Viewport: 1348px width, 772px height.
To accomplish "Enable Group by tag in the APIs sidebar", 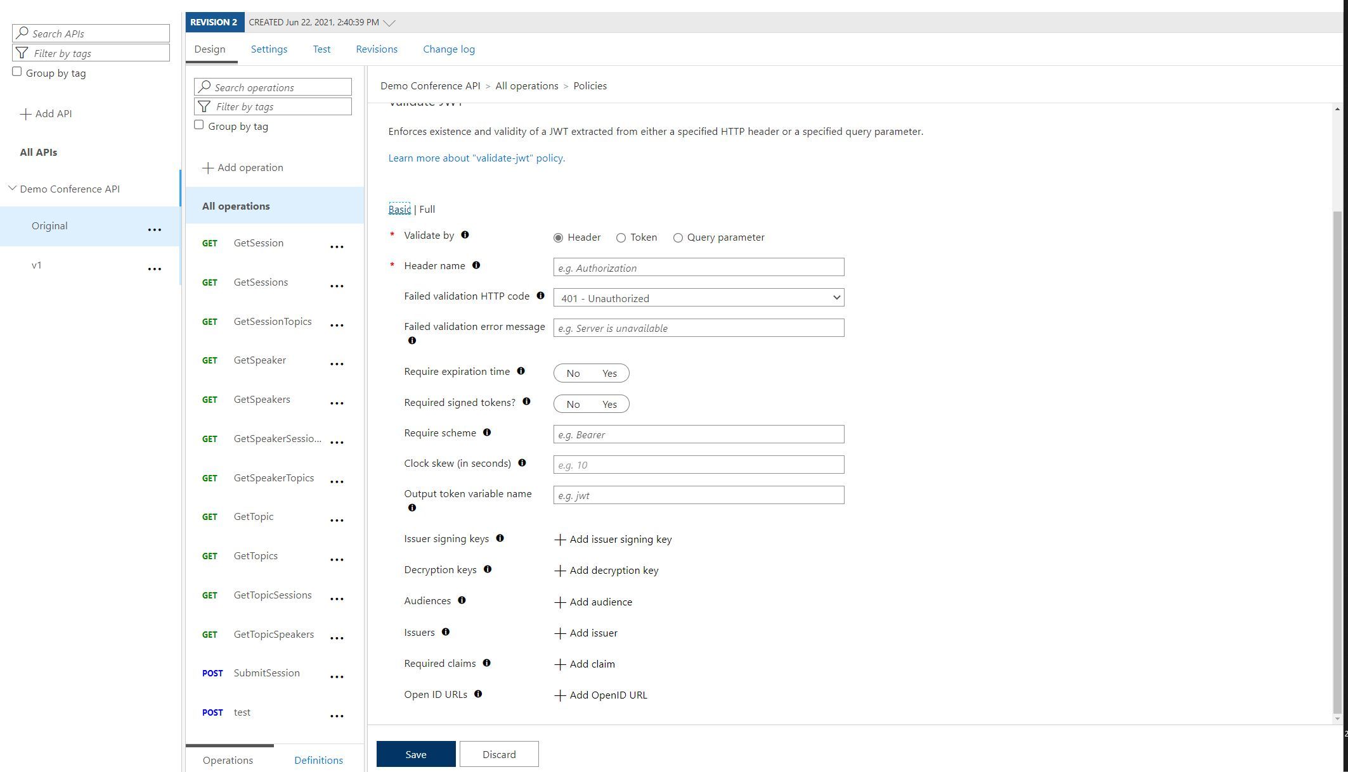I will tap(16, 71).
